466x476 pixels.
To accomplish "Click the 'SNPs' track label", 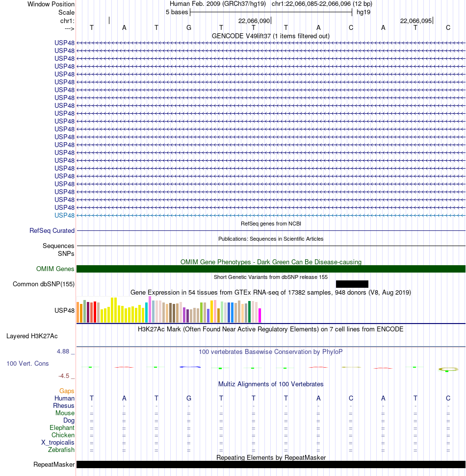I will [x=66, y=253].
